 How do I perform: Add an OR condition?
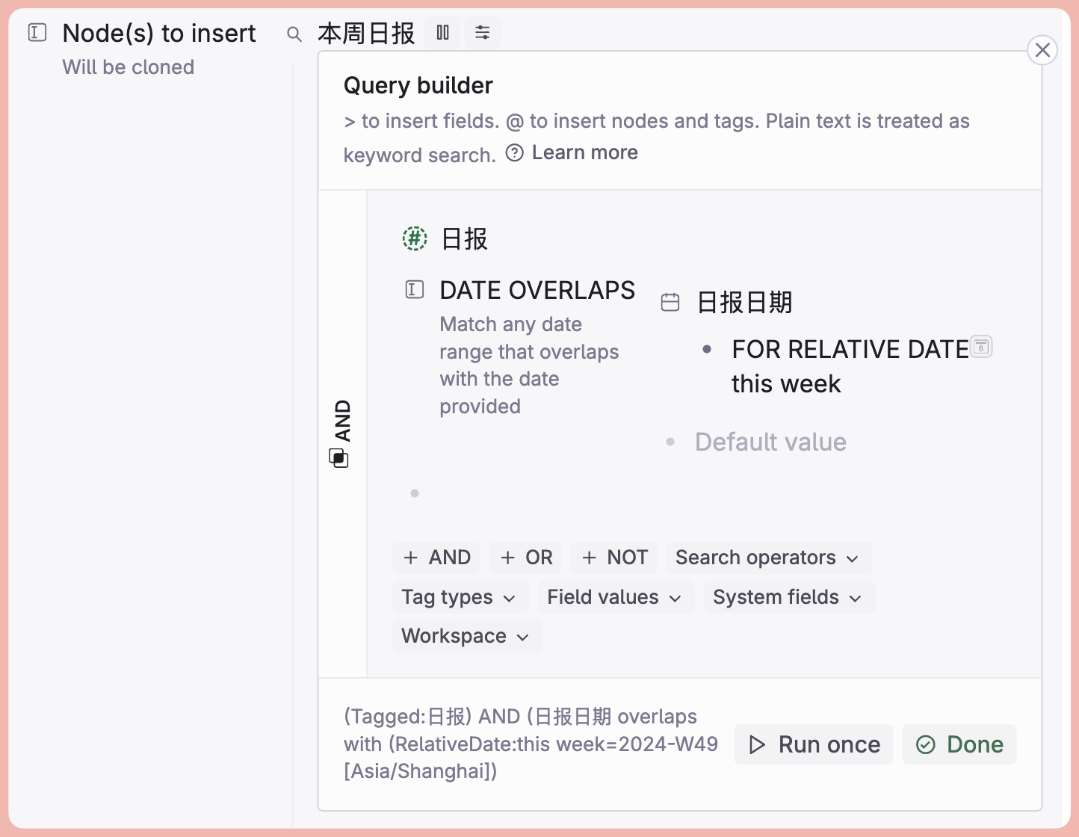525,558
